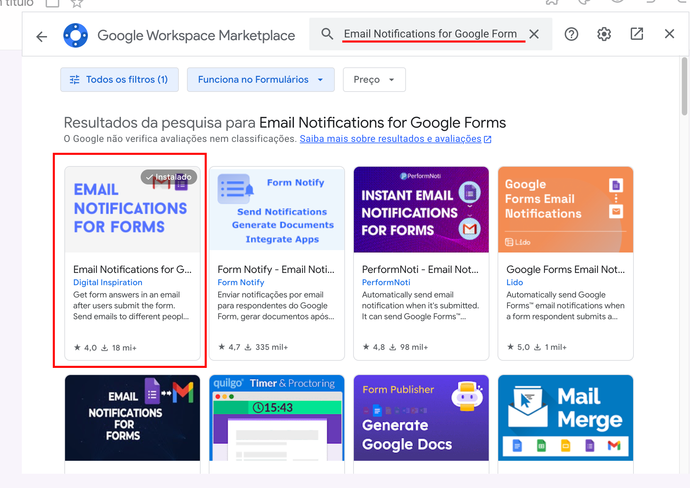
Task: Click the back arrow in Marketplace header
Action: pyautogui.click(x=42, y=36)
